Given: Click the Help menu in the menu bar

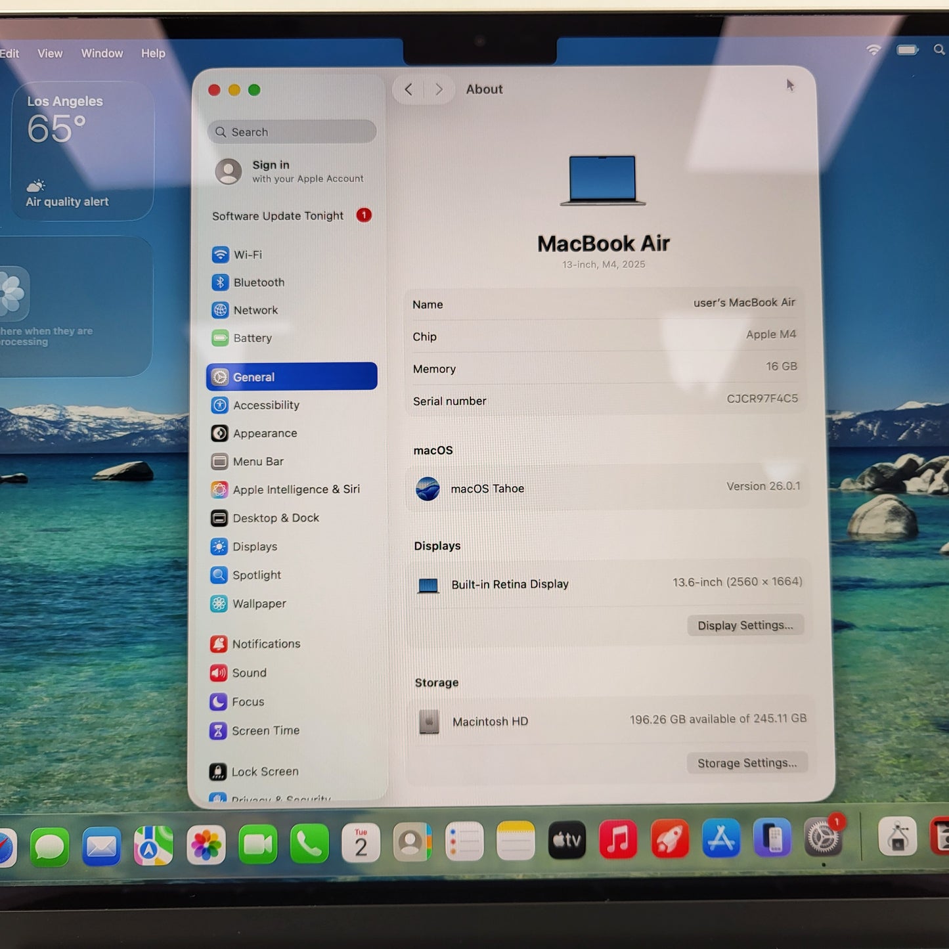Looking at the screenshot, I should click(x=152, y=53).
